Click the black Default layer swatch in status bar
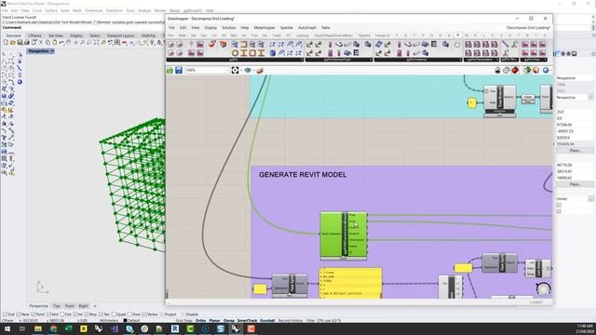Viewport: 596px width, 335px height. click(125, 320)
